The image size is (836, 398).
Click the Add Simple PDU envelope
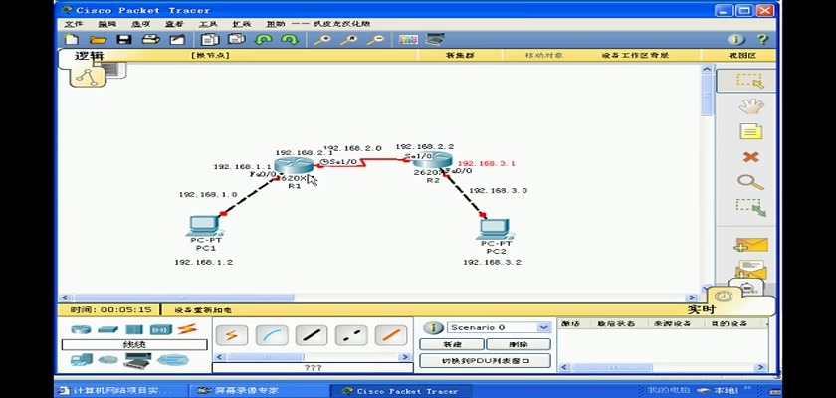click(x=750, y=245)
